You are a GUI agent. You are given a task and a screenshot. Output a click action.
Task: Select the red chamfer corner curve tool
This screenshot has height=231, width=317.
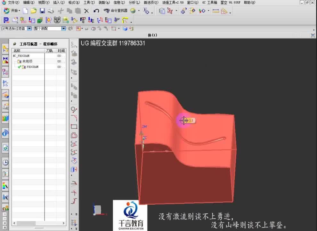[x=74, y=118]
